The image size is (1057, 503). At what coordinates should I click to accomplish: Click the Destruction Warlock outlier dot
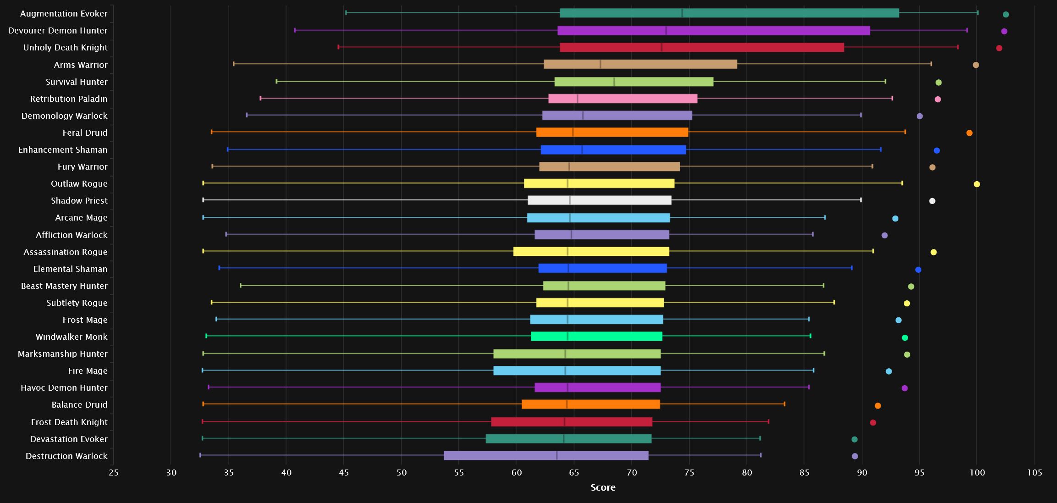pyautogui.click(x=855, y=456)
